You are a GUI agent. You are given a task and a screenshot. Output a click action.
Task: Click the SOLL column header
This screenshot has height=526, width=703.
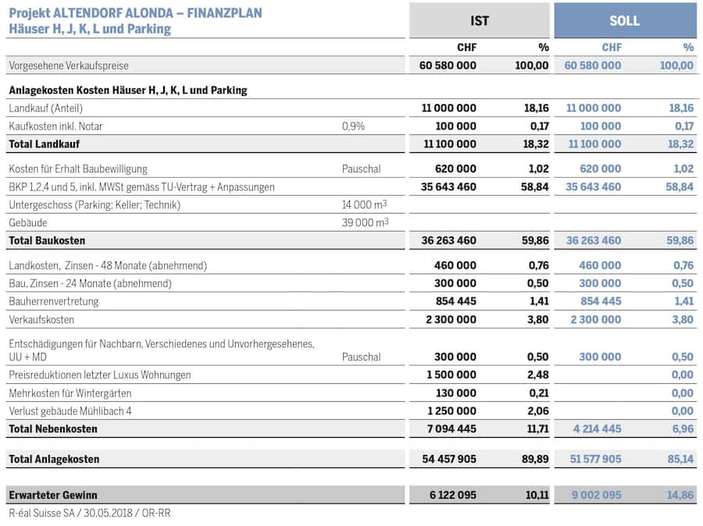624,21
